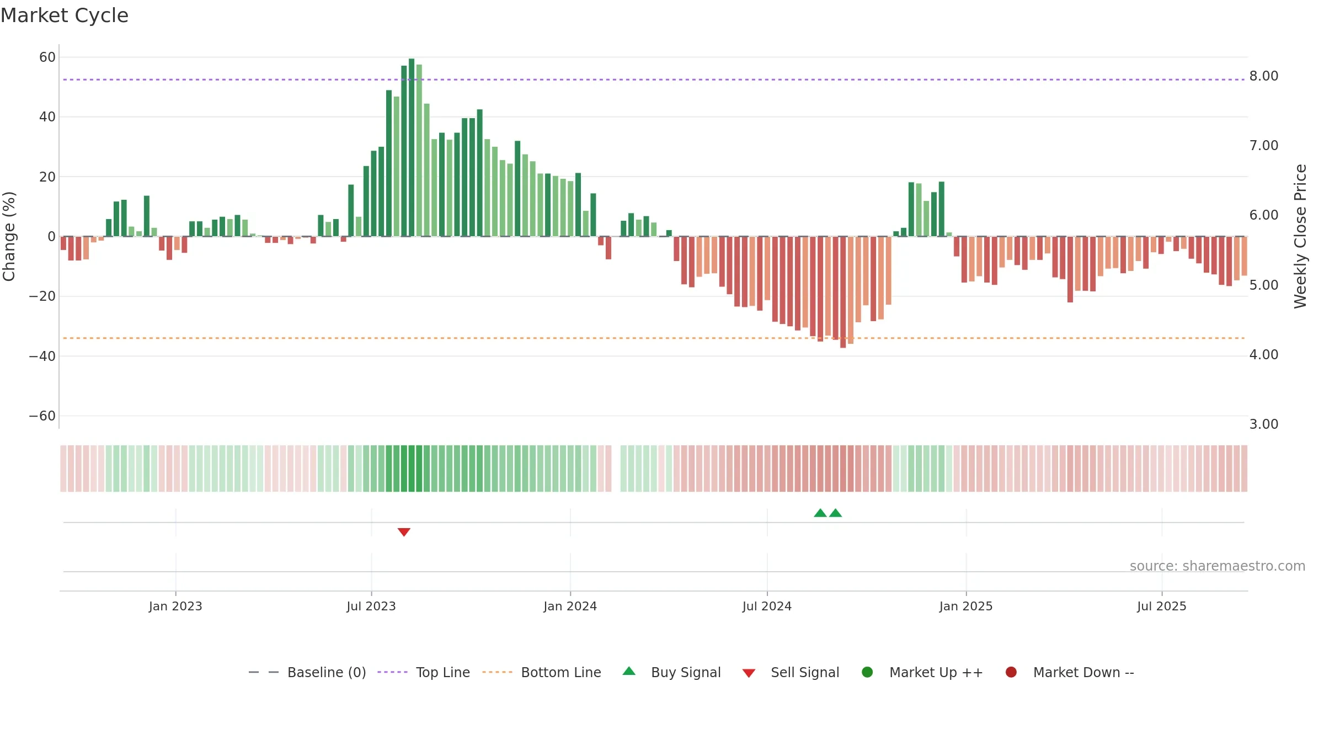This screenshot has height=745, width=1324.
Task: Click the Jan 2023 axis label
Action: point(175,606)
